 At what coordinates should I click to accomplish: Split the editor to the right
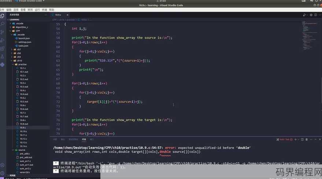pos(315,15)
